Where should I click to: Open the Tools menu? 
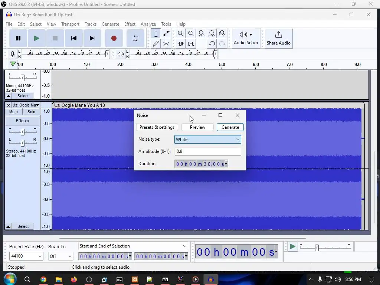point(166,24)
